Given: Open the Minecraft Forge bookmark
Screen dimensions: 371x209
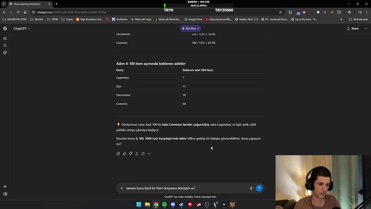Looking at the screenshot, I should click(141, 19).
